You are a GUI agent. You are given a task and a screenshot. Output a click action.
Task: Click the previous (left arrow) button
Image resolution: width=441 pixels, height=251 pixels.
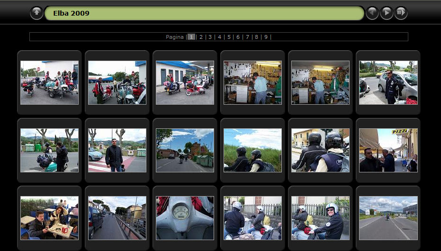(x=372, y=13)
